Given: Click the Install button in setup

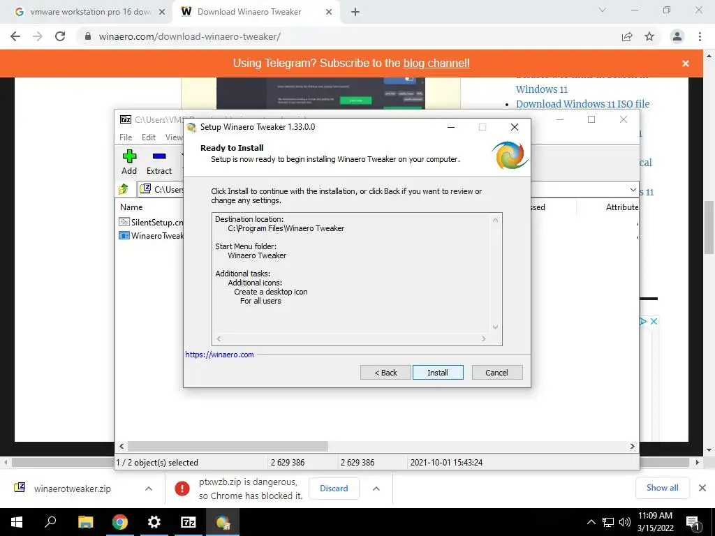Looking at the screenshot, I should click(438, 373).
